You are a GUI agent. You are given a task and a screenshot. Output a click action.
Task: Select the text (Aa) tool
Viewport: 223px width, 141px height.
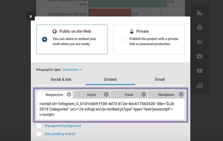tap(199, 42)
